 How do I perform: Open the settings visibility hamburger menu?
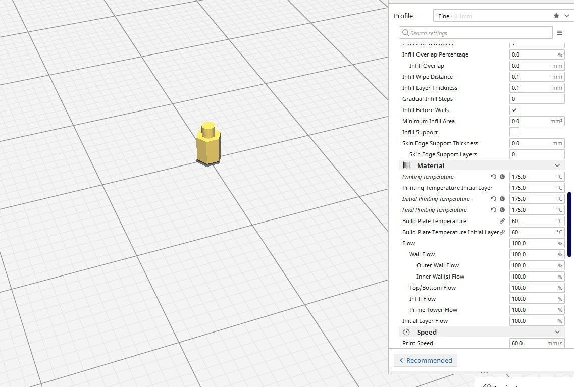tap(560, 33)
